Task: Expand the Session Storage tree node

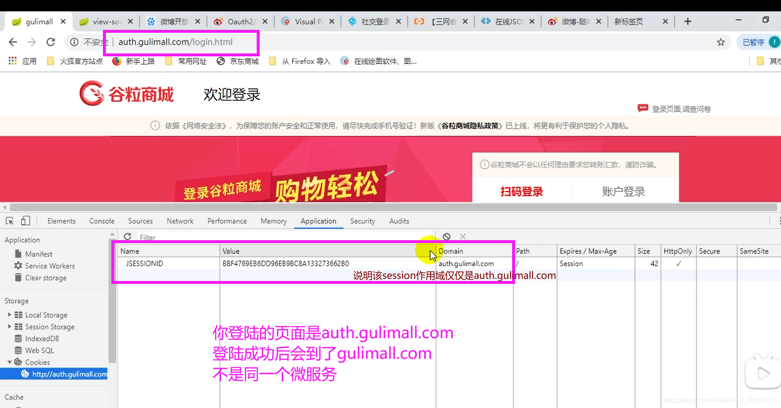Action: click(x=9, y=326)
